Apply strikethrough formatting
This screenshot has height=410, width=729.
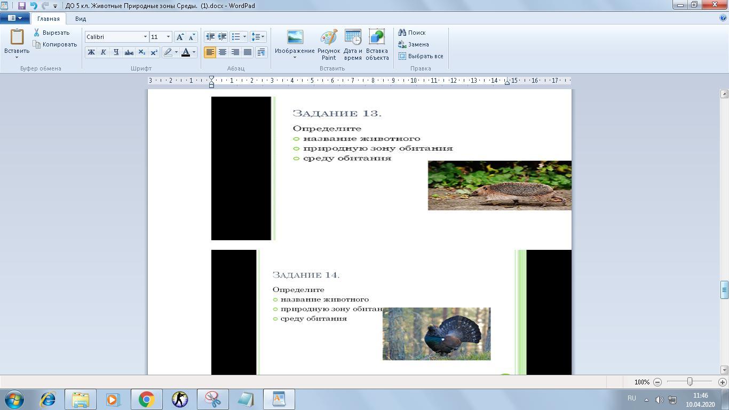[129, 52]
